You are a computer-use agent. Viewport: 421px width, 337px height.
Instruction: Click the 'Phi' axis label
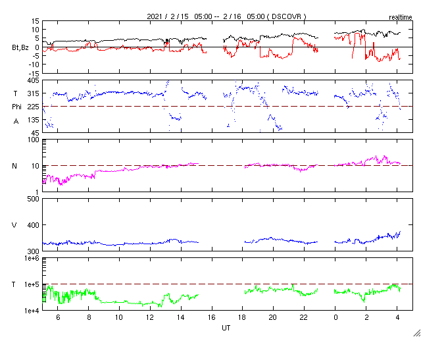[x=16, y=107]
